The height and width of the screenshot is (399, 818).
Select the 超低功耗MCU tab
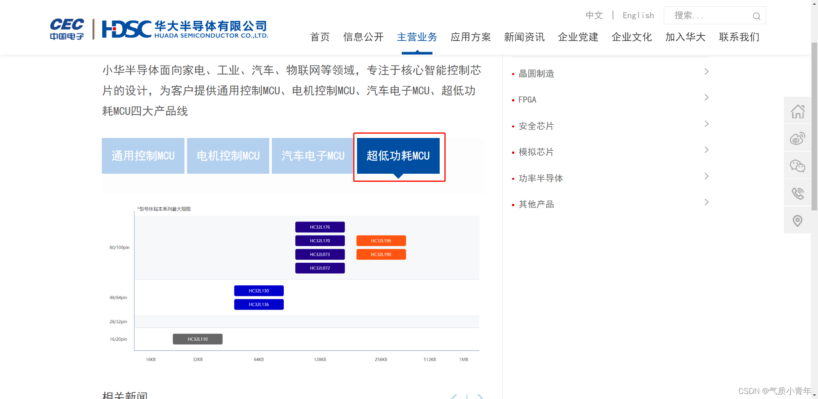click(398, 156)
